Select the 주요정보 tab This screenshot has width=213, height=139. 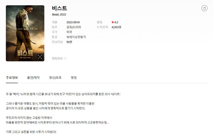pyautogui.click(x=12, y=78)
